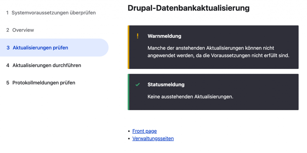The width and height of the screenshot is (307, 153).
Task: Click the yellow left border of Warnmeldung box
Action: (x=128, y=47)
